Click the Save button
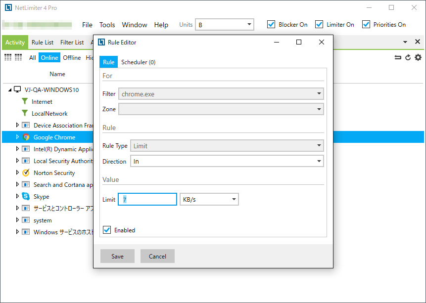 tap(117, 256)
